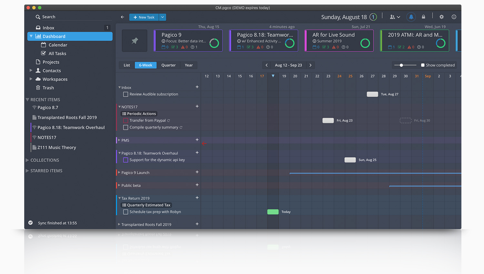
Task: Open settings gear icon
Action: click(x=442, y=17)
